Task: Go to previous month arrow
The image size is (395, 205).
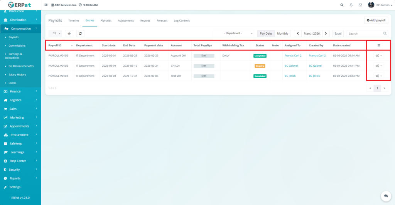Action: [298, 34]
